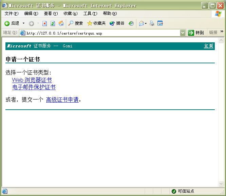Minimize the Internet Explorer window

(205, 6)
